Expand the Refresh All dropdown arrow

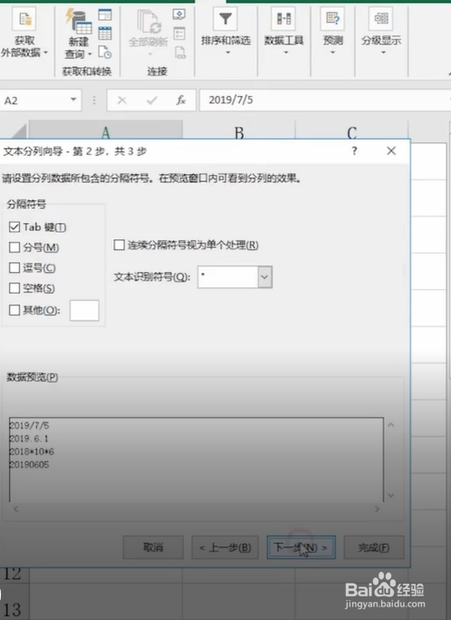pyautogui.click(x=149, y=53)
